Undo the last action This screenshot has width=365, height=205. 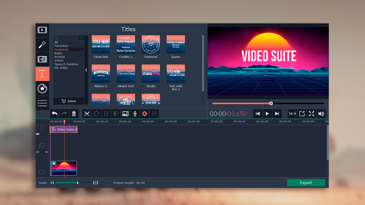[x=54, y=114]
